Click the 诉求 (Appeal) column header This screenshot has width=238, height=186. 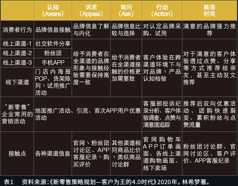(91, 11)
